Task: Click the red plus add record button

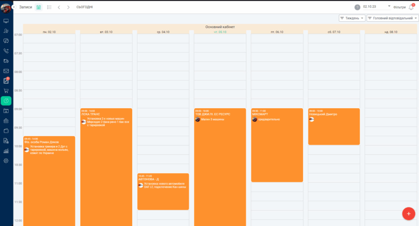Action: 408,213
